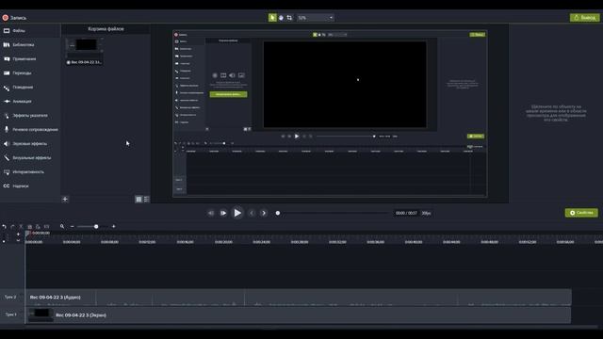Click the Split clip icon
Image resolution: width=603 pixels, height=339 pixels.
[x=46, y=227]
